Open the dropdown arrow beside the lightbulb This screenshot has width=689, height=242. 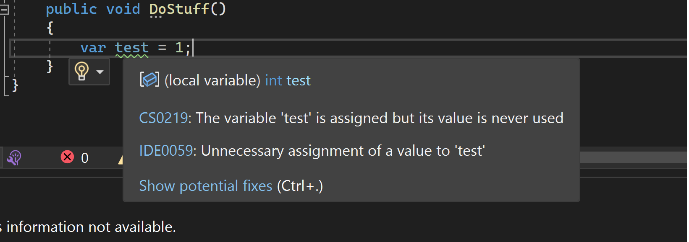click(100, 72)
